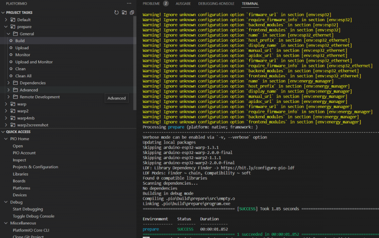
Task: Expand the Advanced folder
Action: 9,90
